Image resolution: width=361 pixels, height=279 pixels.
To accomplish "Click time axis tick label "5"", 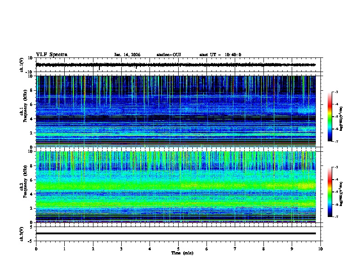I will (178, 249).
